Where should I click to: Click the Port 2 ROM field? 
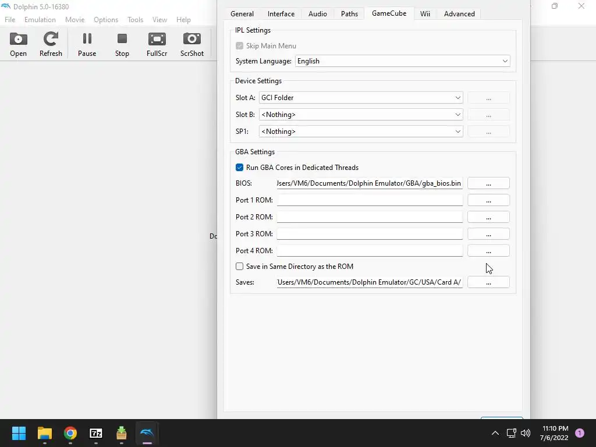pos(370,217)
